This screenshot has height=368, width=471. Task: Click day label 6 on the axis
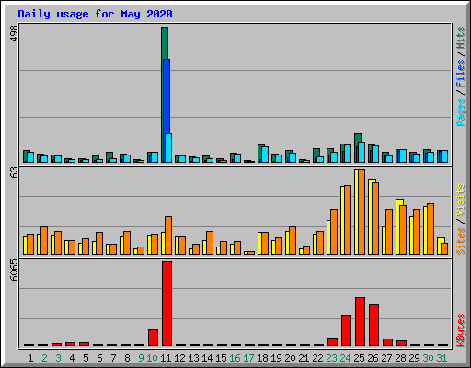(x=99, y=358)
